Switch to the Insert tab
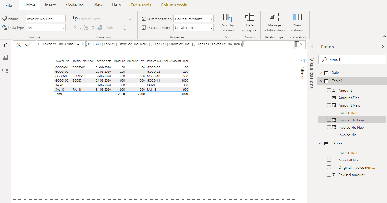This screenshot has height=203, width=387. tap(50, 5)
